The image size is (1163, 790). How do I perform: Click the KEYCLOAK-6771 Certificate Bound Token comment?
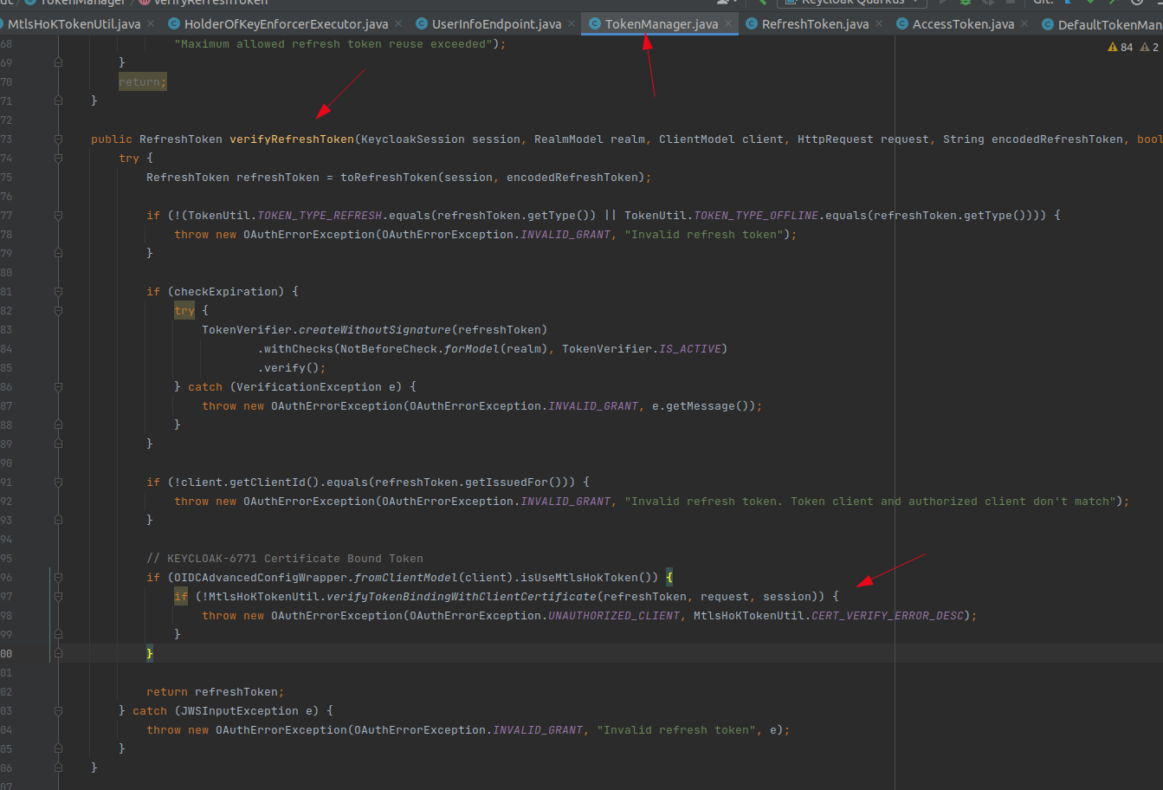[285, 558]
